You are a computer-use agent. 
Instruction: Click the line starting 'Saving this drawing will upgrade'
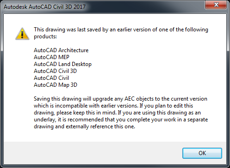tap(120, 99)
